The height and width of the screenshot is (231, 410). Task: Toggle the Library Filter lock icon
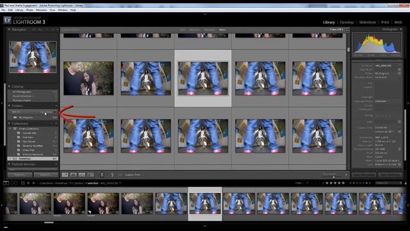click(x=347, y=30)
